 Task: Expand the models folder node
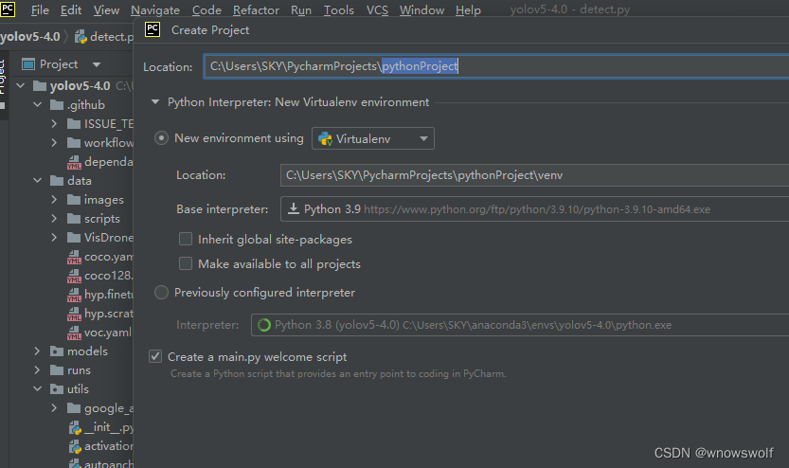pos(37,351)
